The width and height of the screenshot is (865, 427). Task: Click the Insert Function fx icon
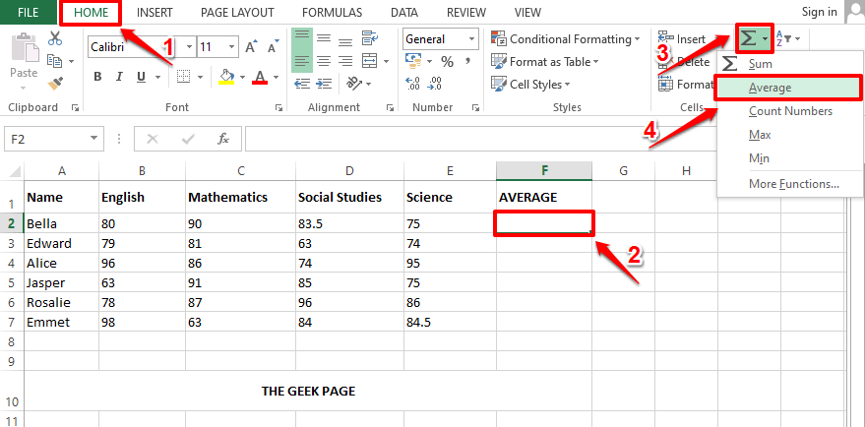click(222, 139)
